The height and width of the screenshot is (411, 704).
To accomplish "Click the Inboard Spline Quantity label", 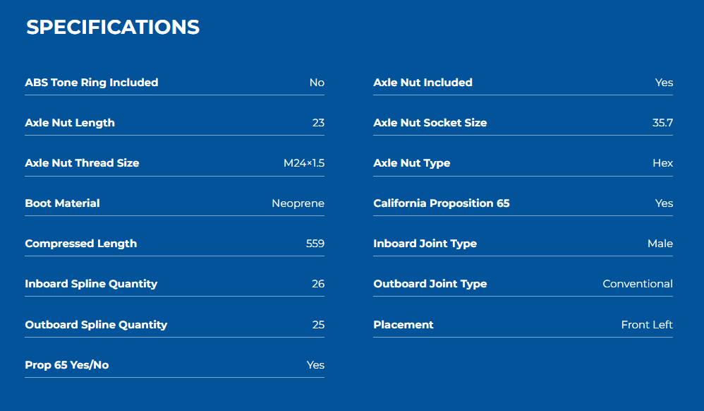I will point(91,284).
